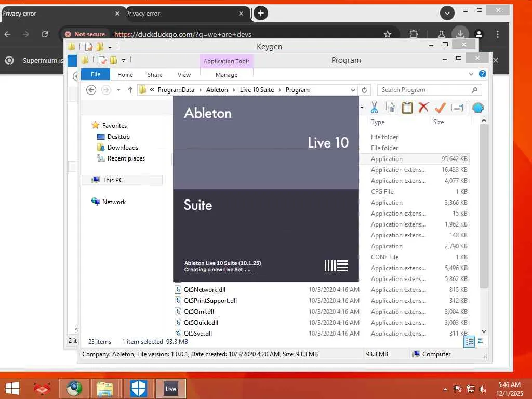Open the browser profile icon
Viewport: 532px width, 399px height.
pyautogui.click(x=478, y=34)
